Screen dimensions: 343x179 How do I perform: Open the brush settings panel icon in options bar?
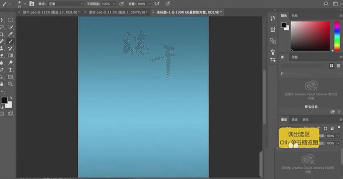(x=32, y=4)
